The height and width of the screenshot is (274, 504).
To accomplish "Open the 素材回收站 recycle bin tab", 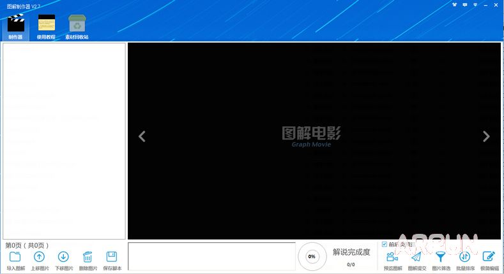I will (x=77, y=27).
